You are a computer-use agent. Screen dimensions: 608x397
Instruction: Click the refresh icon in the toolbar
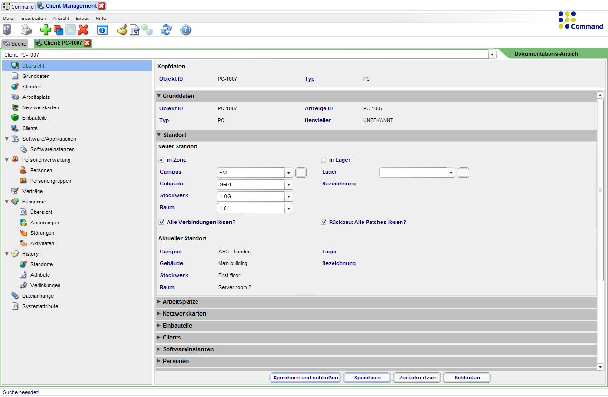pyautogui.click(x=167, y=29)
